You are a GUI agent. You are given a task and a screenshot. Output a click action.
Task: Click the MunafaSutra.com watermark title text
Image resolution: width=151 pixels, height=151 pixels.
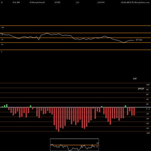(x=142, y=2)
